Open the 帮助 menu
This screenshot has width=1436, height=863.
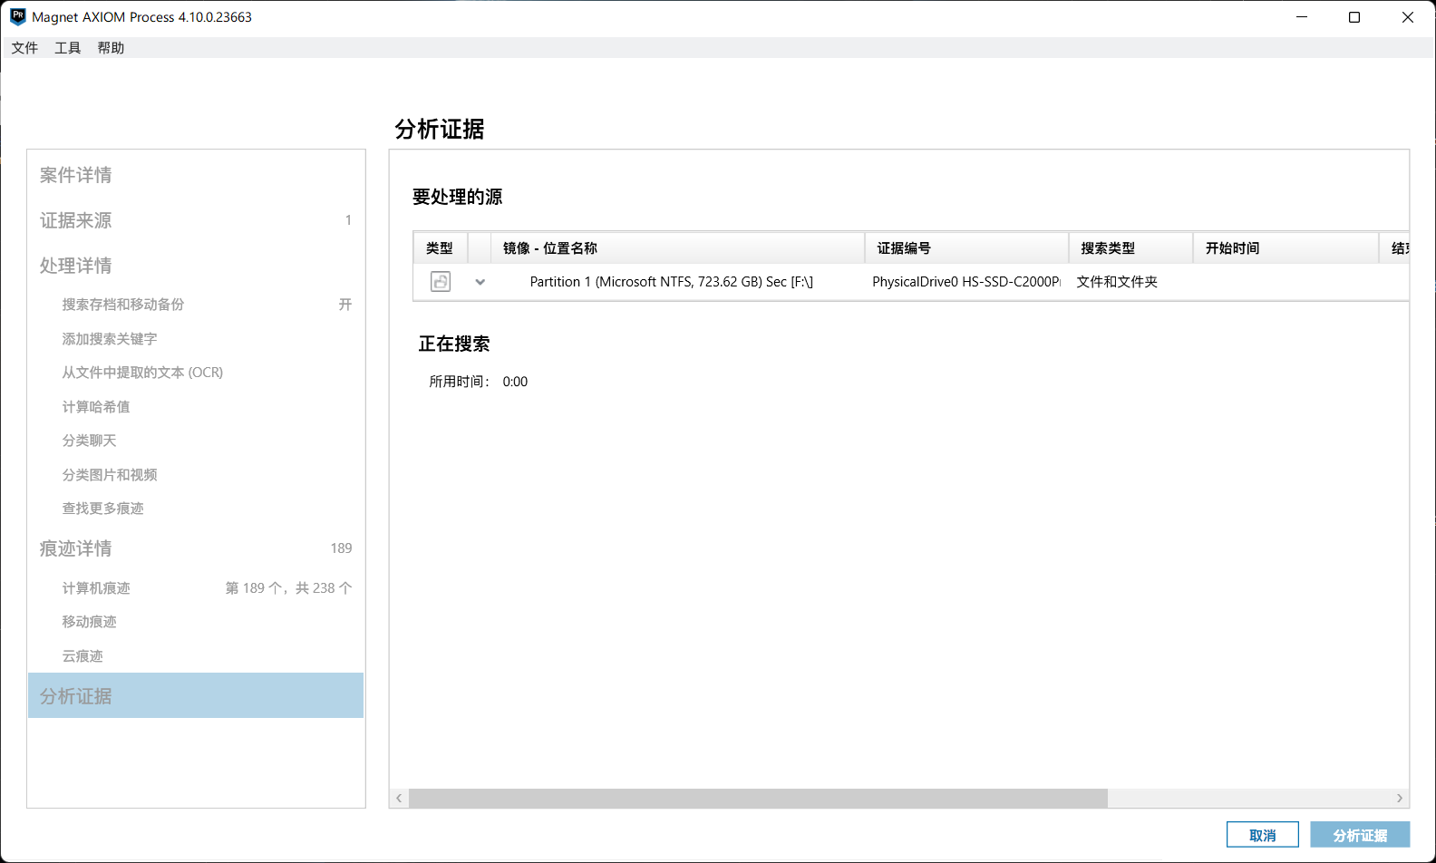[111, 48]
